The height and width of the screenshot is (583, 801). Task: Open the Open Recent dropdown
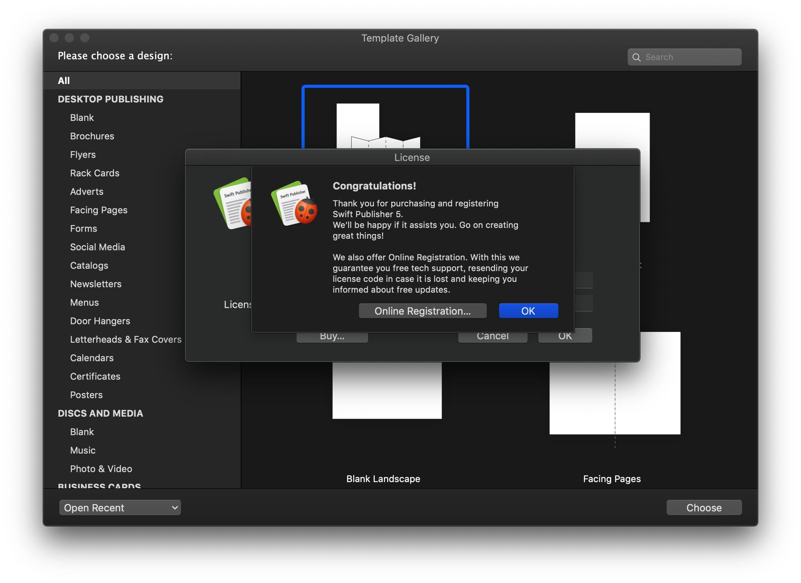[x=120, y=508]
